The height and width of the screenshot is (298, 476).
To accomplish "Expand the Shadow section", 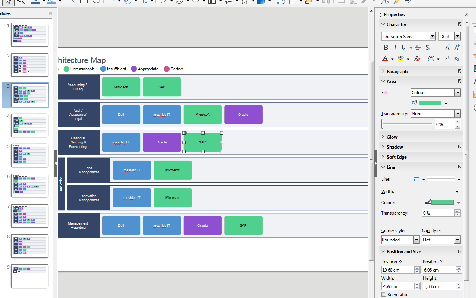I will click(383, 147).
